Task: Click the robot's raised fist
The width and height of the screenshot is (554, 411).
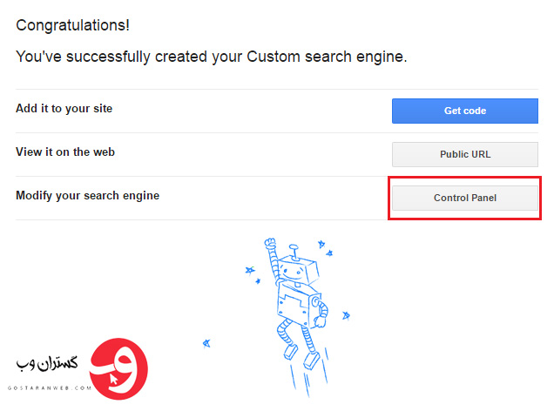Action: click(x=270, y=243)
